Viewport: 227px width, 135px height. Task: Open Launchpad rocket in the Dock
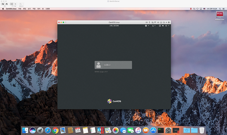[x=40, y=130]
